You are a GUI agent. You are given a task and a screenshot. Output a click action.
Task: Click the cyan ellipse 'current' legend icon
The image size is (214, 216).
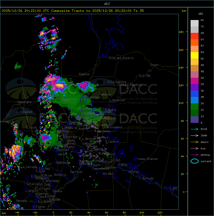pos(194,161)
